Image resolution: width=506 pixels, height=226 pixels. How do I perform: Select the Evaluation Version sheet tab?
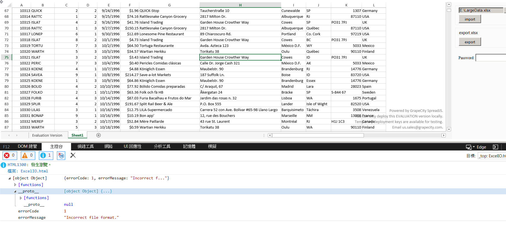pos(47,135)
